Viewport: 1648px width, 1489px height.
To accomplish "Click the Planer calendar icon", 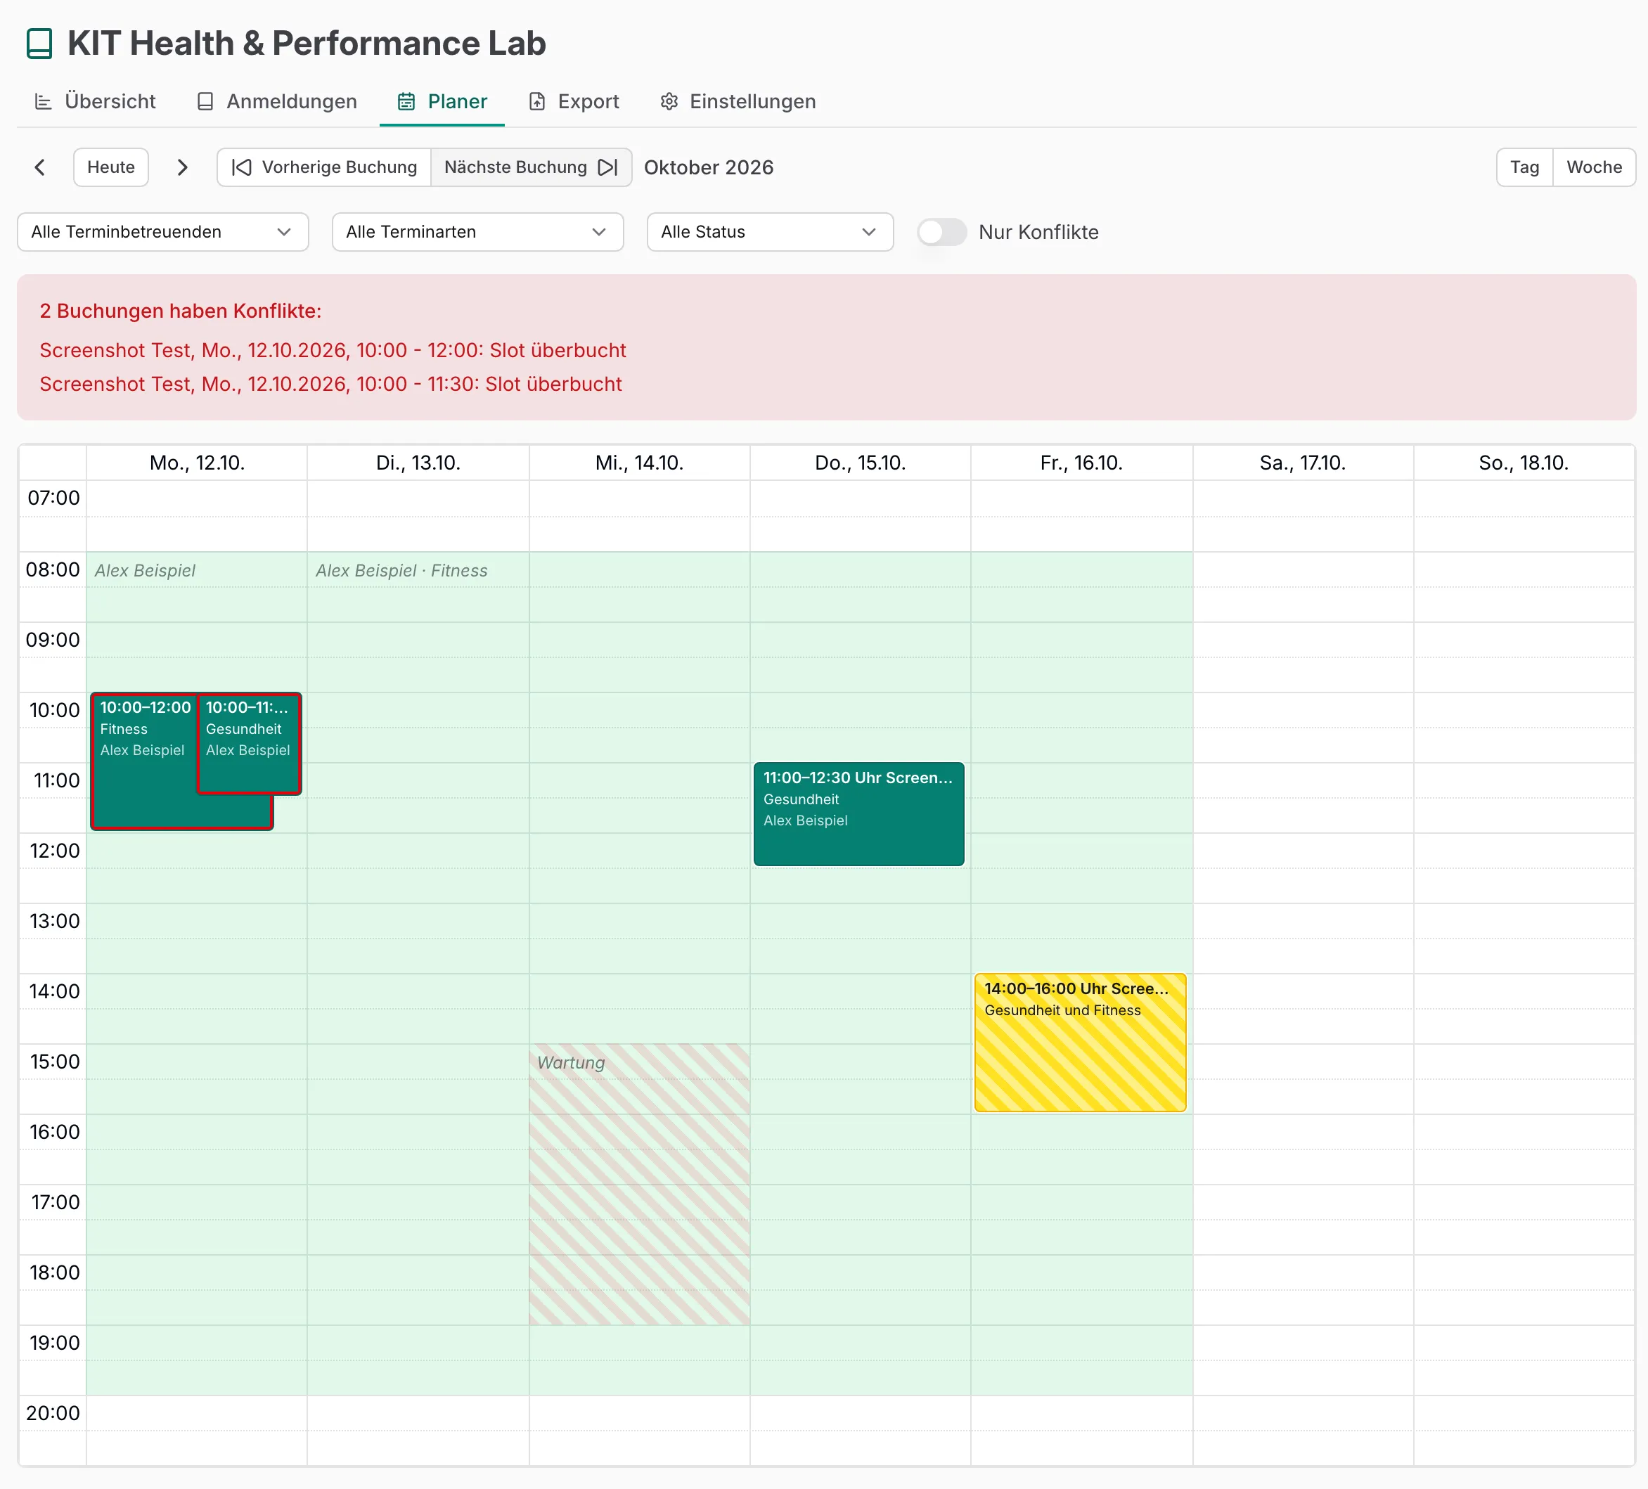I will pyautogui.click(x=406, y=101).
